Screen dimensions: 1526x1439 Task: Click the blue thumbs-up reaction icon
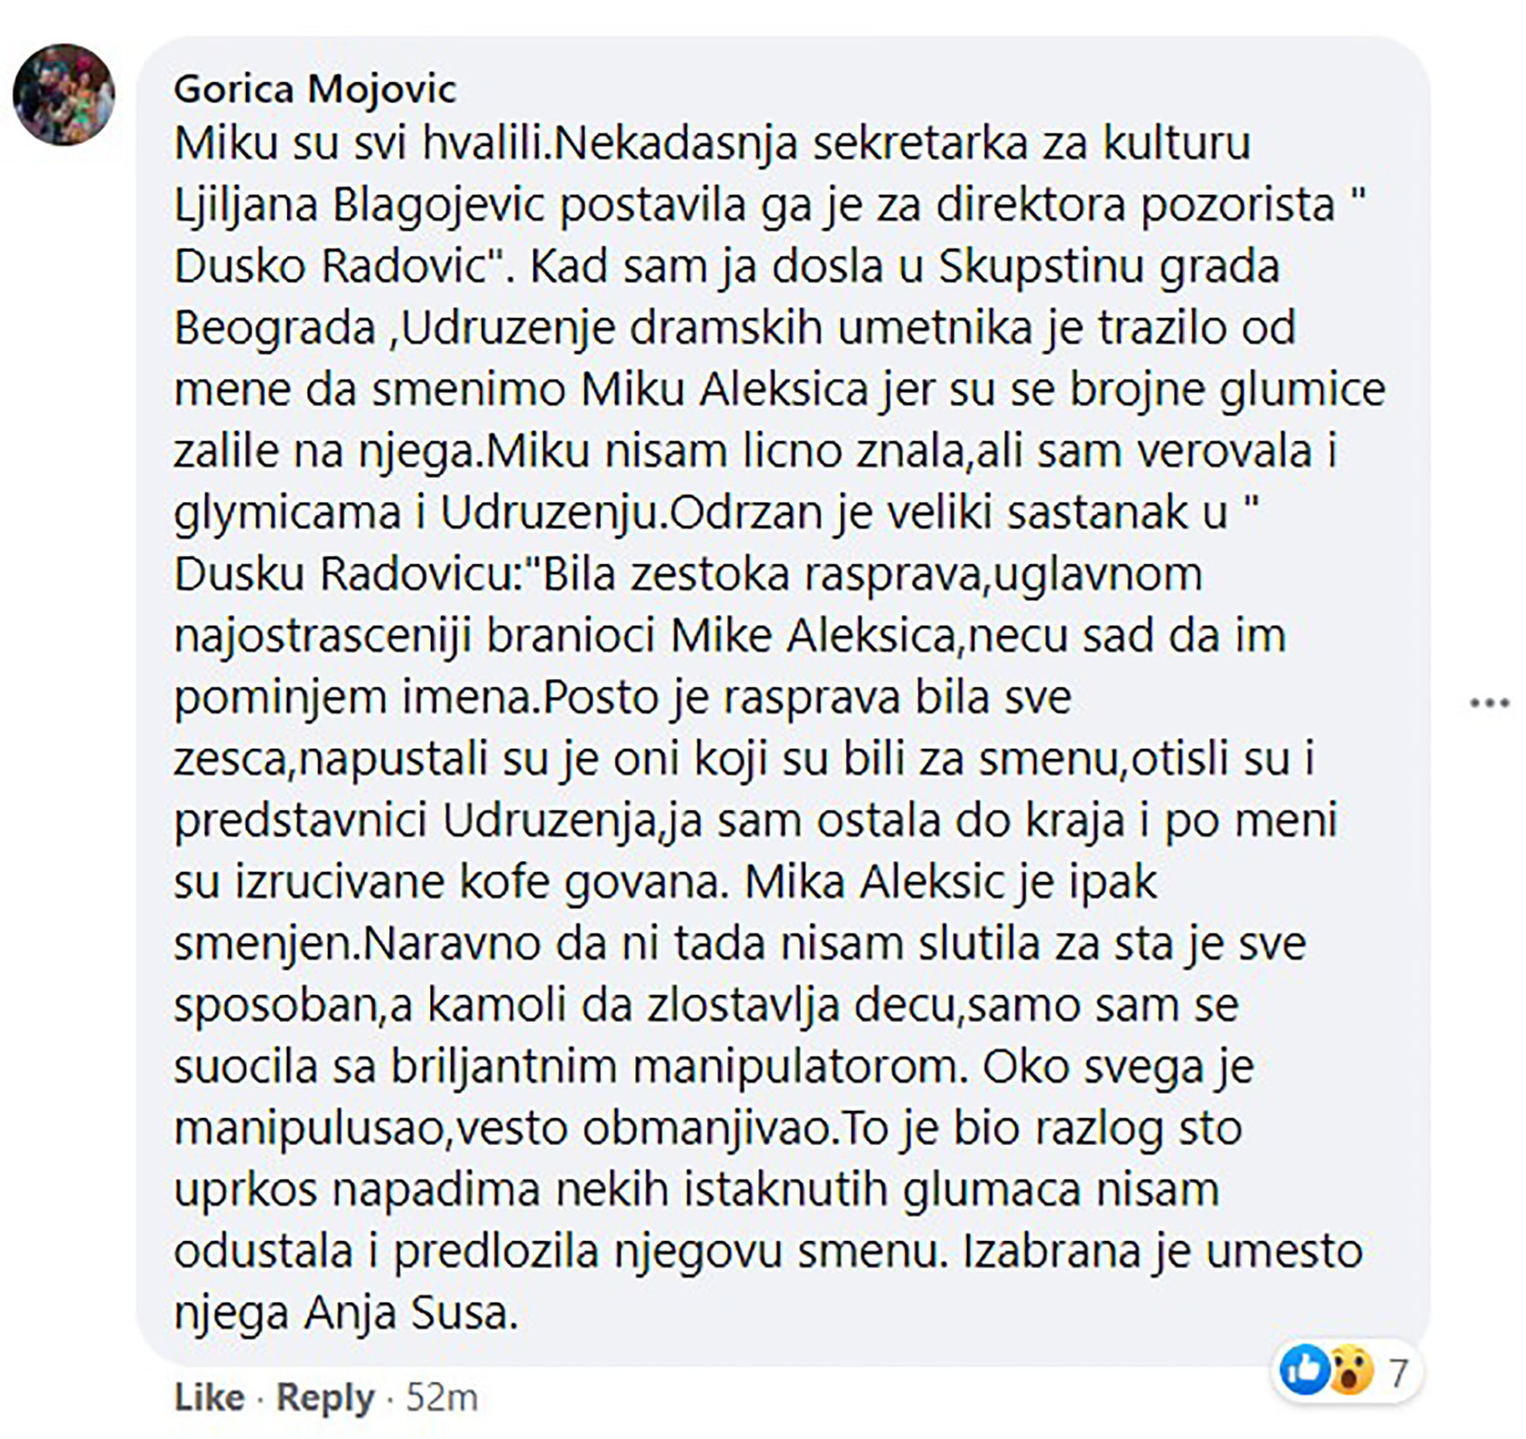(1304, 1370)
